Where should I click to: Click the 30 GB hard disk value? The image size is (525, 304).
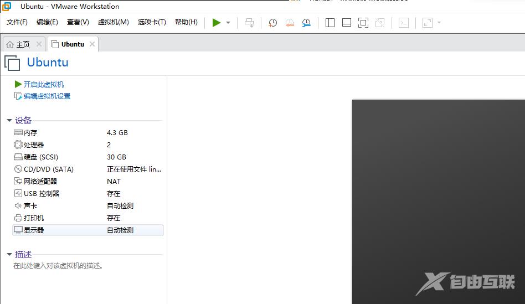(116, 157)
